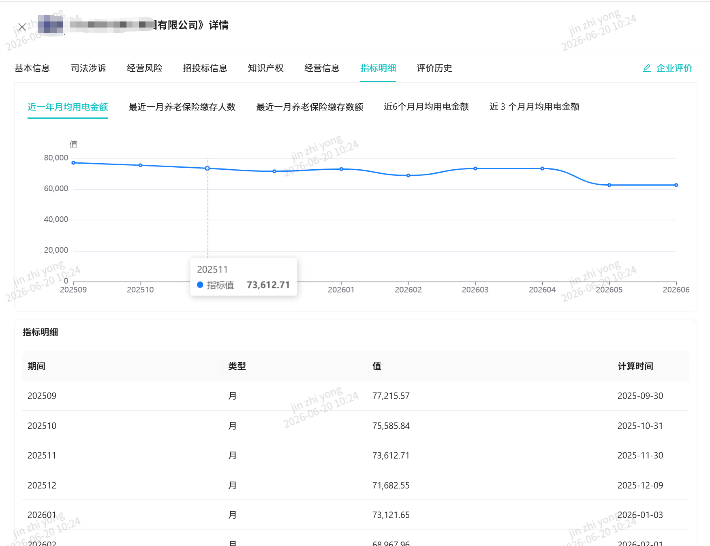This screenshot has height=546, width=710.
Task: Click the 202601 data point on chart
Action: [341, 169]
